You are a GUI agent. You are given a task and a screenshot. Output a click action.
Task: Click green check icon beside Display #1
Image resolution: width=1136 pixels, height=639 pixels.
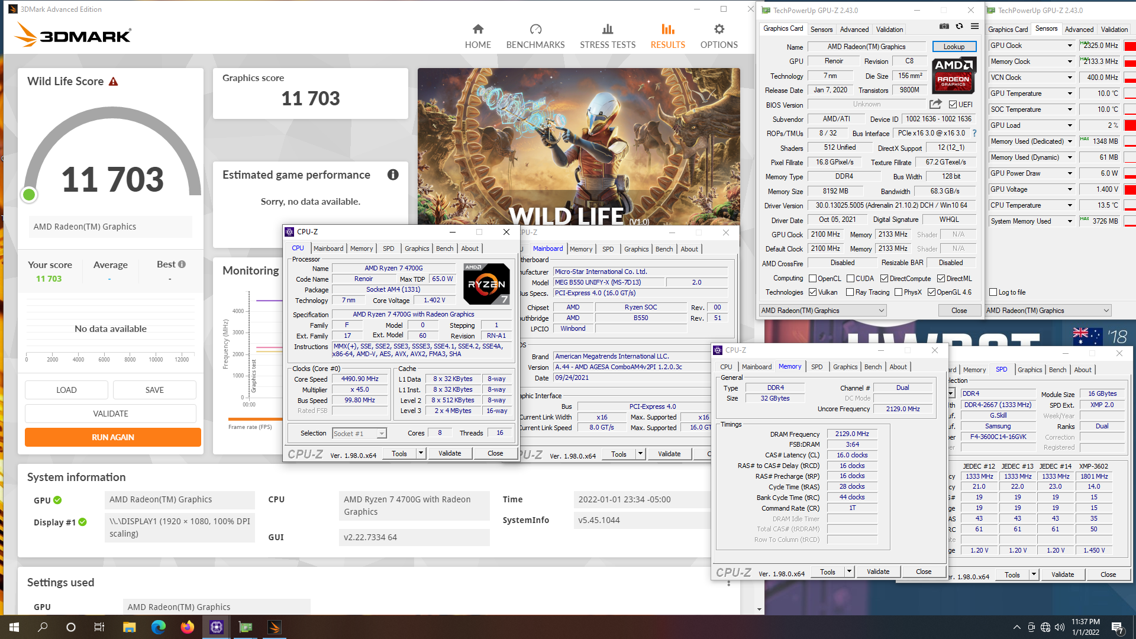point(83,522)
